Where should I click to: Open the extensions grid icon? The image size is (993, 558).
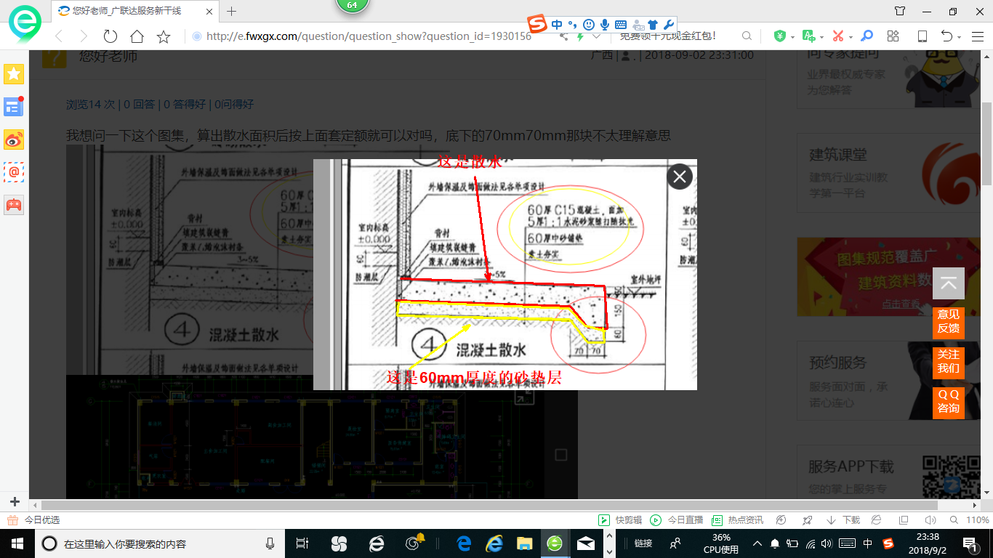tap(893, 36)
